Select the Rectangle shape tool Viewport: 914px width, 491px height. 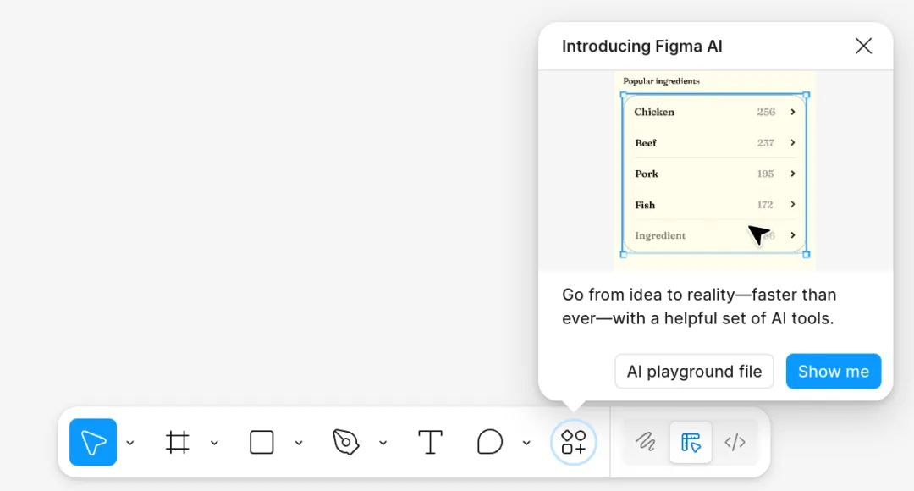(x=262, y=442)
